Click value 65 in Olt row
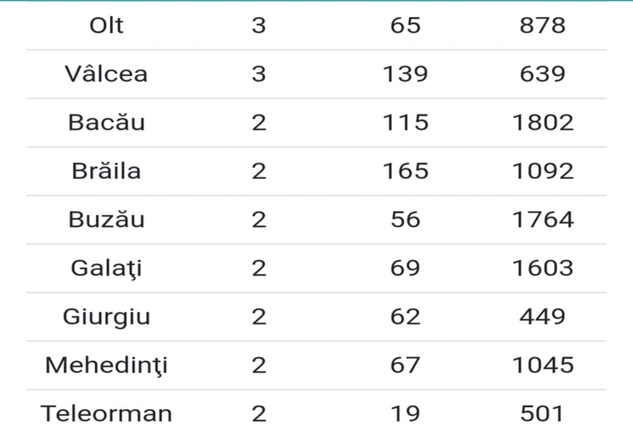Image resolution: width=633 pixels, height=435 pixels. pos(405,26)
